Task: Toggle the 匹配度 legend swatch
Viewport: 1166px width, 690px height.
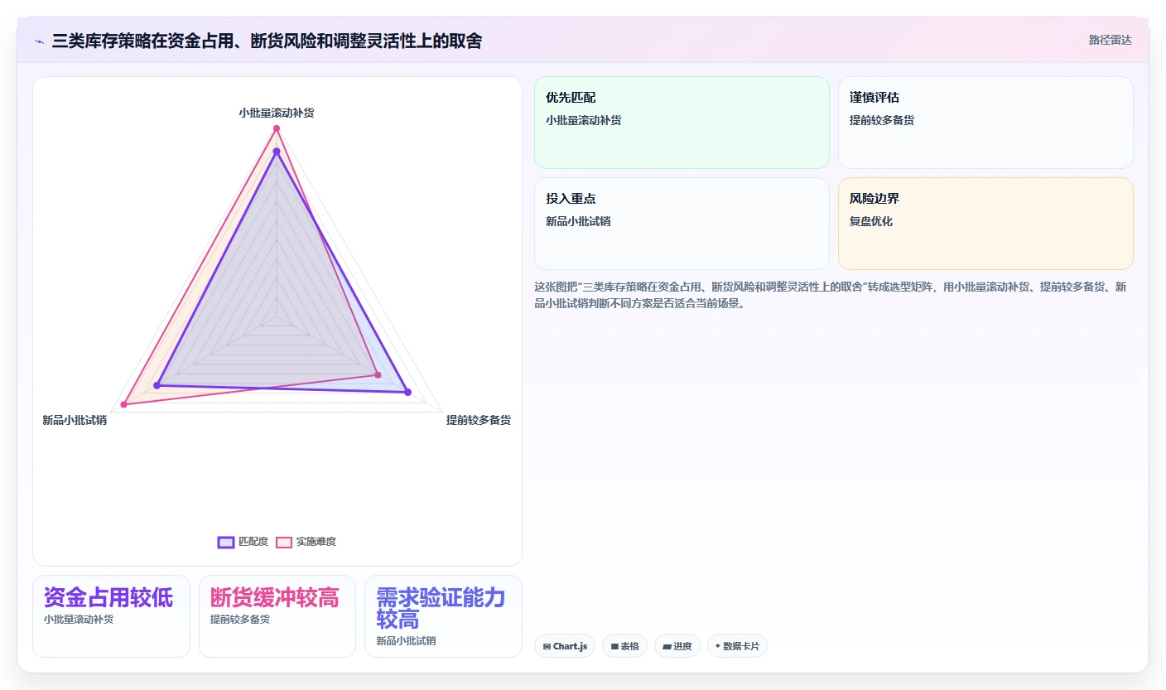Action: [226, 542]
